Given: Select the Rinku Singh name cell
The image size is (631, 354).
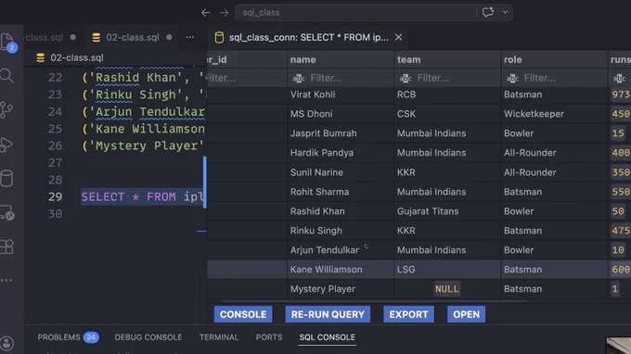Looking at the screenshot, I should pos(341,231).
